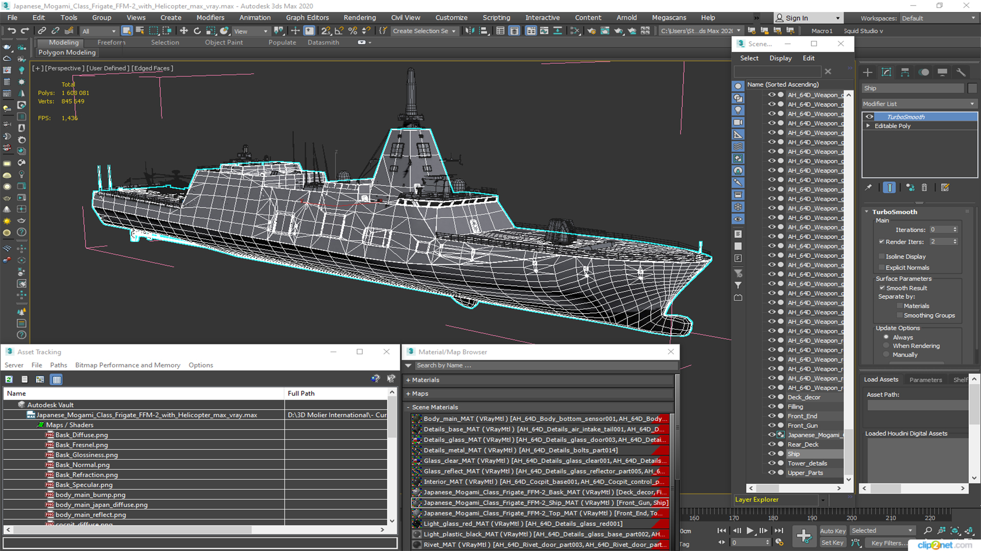Viewport: 981px width, 551px height.
Task: Expand the Editable Poly stack entry
Action: pos(868,126)
